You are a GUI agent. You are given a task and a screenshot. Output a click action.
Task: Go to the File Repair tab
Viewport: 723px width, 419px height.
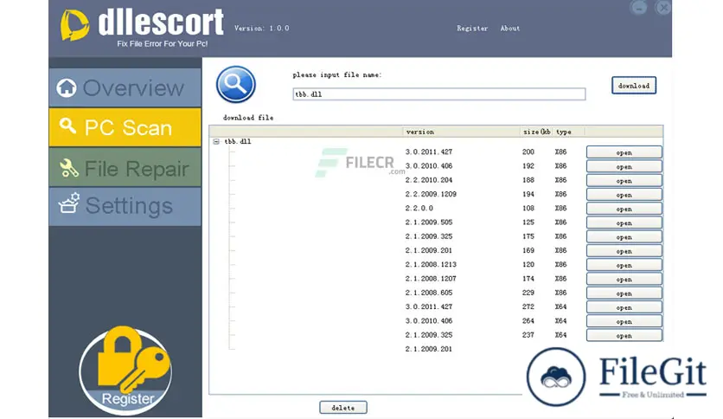125,167
